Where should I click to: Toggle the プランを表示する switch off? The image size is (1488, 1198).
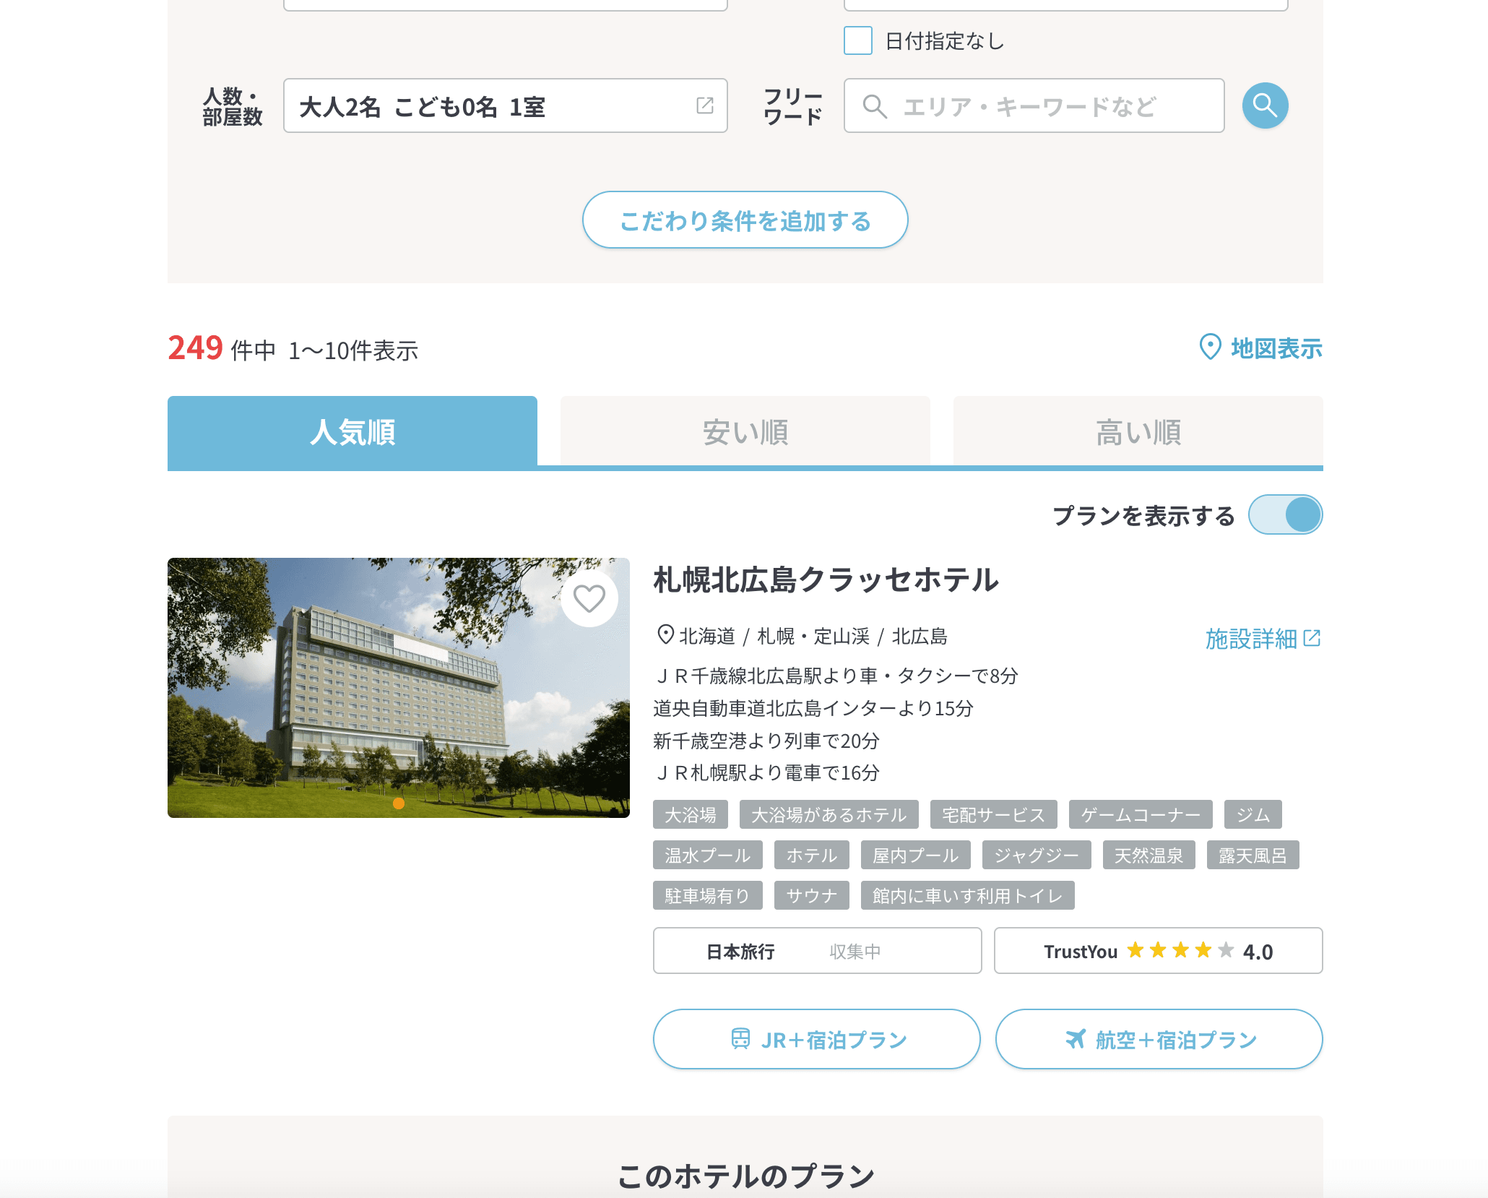click(x=1285, y=515)
